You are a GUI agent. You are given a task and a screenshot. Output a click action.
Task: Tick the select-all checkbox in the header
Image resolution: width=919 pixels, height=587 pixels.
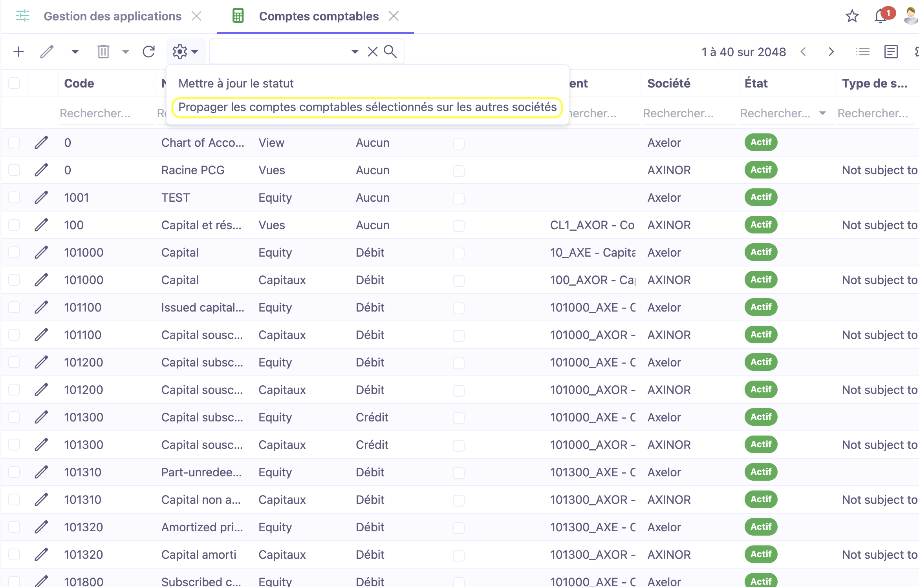click(x=14, y=83)
